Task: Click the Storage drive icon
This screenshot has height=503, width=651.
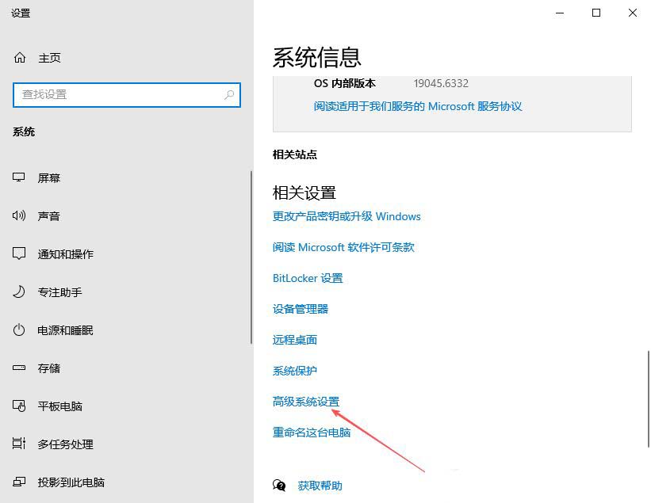Action: tap(19, 368)
